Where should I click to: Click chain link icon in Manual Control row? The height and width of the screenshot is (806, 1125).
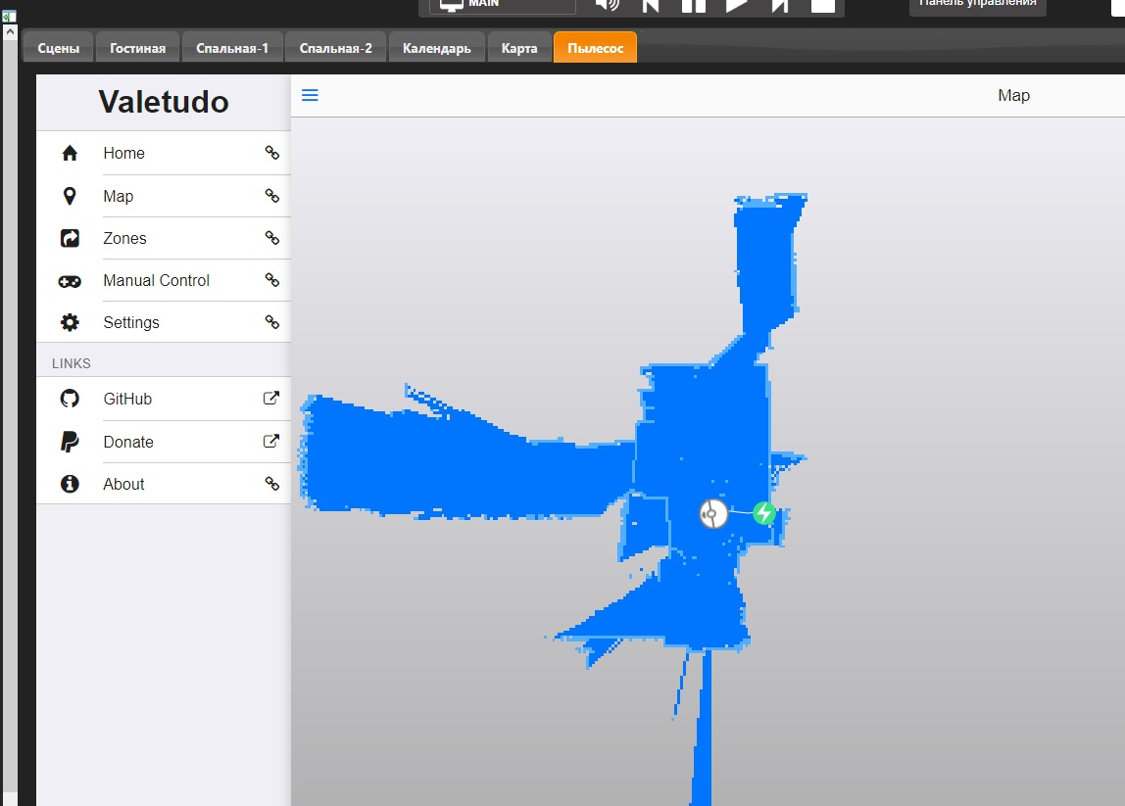coord(271,280)
